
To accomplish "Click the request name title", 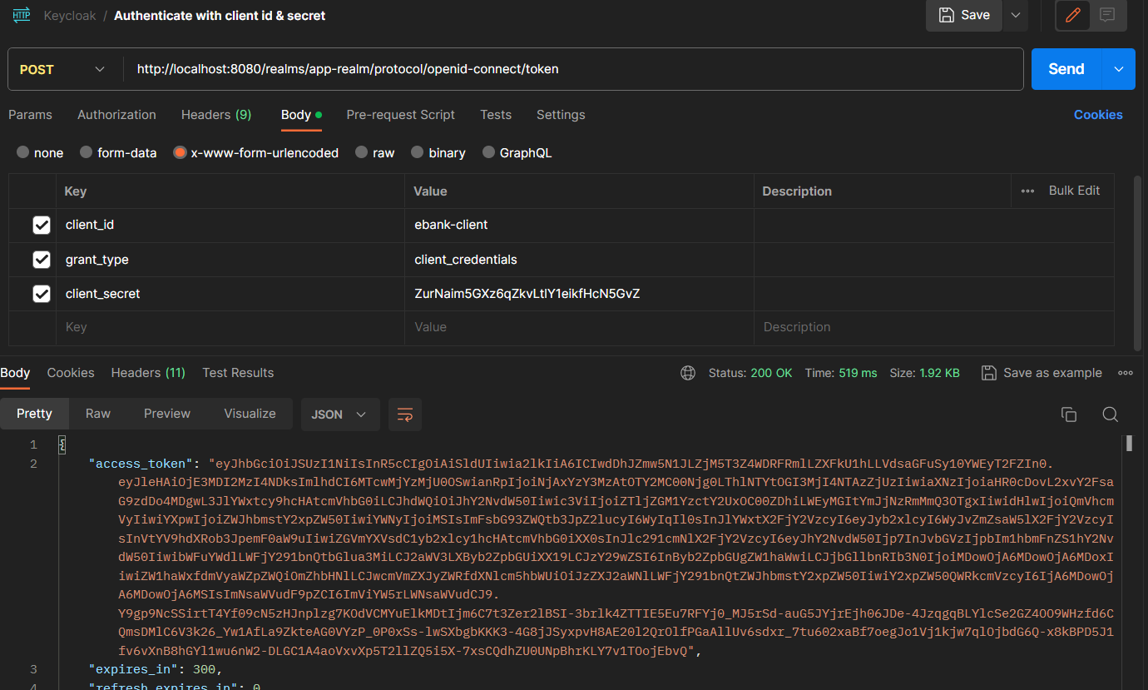I will click(x=220, y=15).
